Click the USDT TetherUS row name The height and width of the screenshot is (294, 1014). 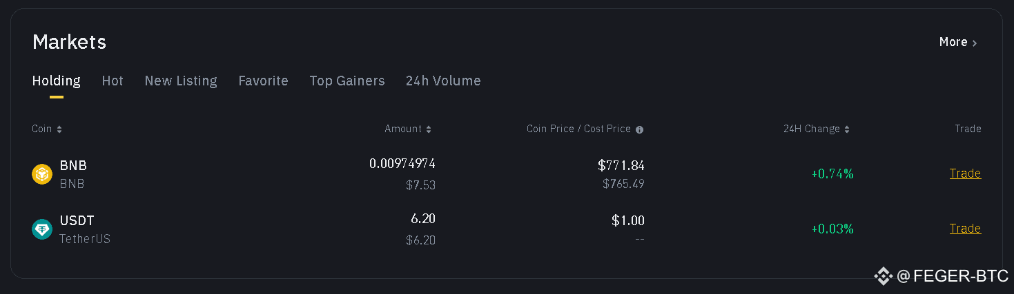[x=85, y=230]
